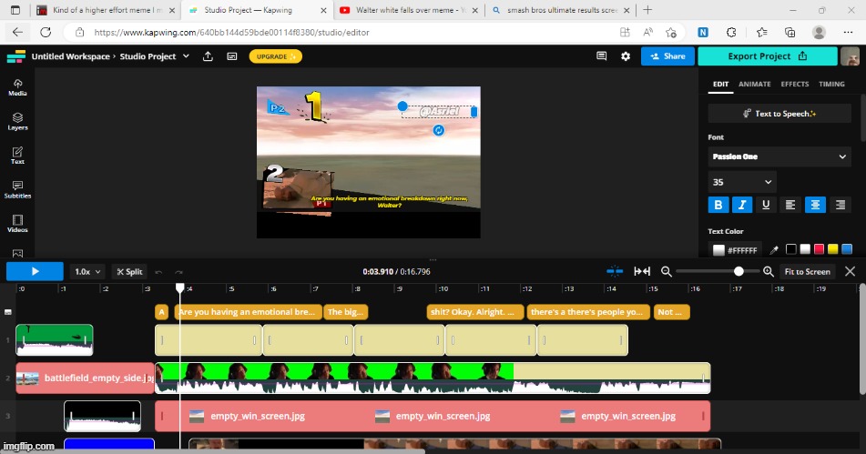Screen dimensions: 866x454
Task: Refresh the browser page
Action: [46, 32]
